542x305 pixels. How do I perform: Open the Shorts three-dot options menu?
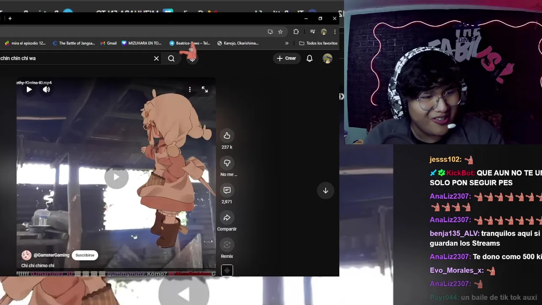190,89
